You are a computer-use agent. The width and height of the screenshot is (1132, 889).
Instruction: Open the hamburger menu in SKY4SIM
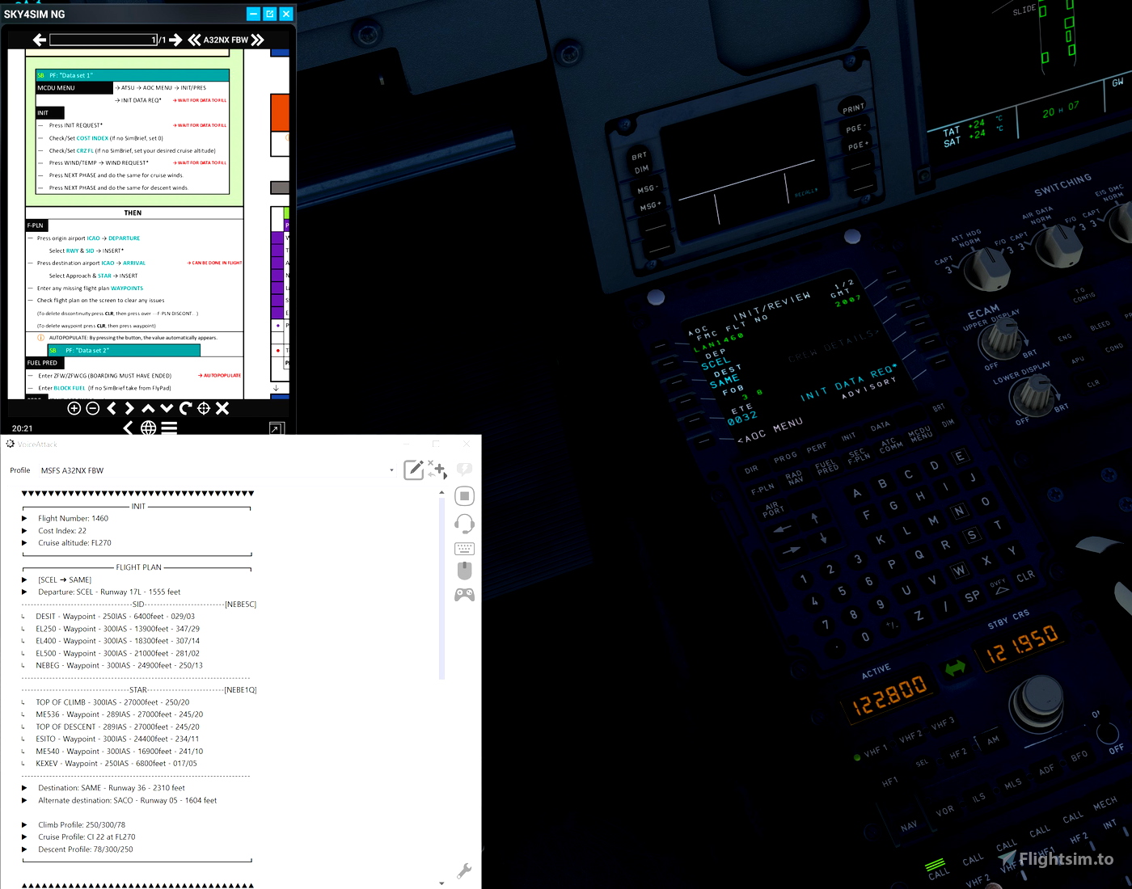pos(169,428)
